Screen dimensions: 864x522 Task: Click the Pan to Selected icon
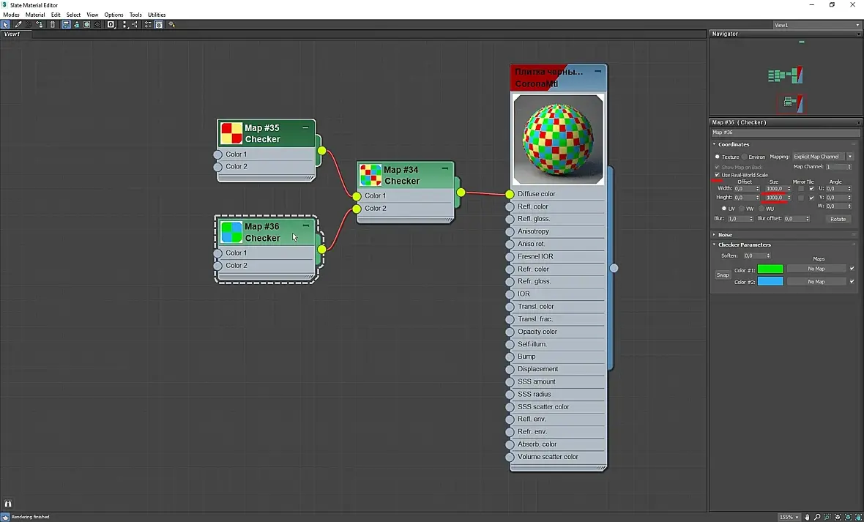pos(858,517)
